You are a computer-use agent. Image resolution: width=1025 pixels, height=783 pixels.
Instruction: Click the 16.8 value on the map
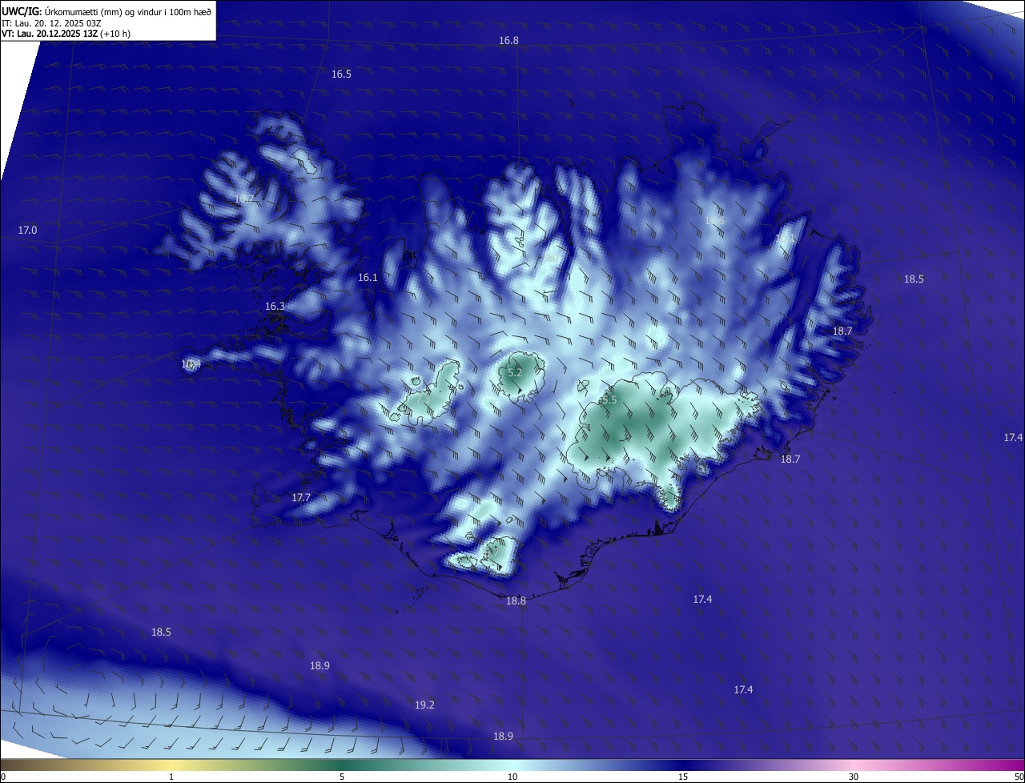[x=508, y=41]
